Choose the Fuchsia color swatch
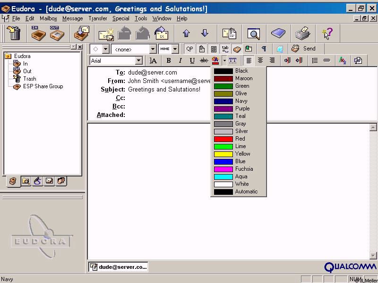 (x=223, y=169)
